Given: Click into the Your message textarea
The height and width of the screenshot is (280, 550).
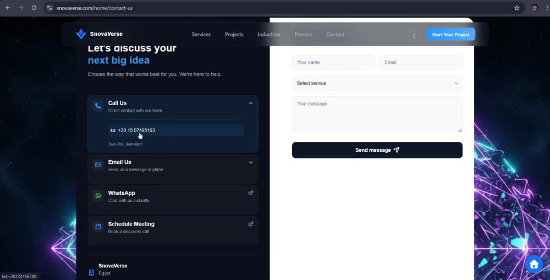Looking at the screenshot, I should [377, 114].
